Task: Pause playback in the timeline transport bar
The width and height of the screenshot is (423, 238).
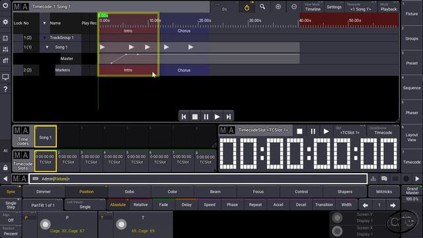Action: [x=206, y=116]
